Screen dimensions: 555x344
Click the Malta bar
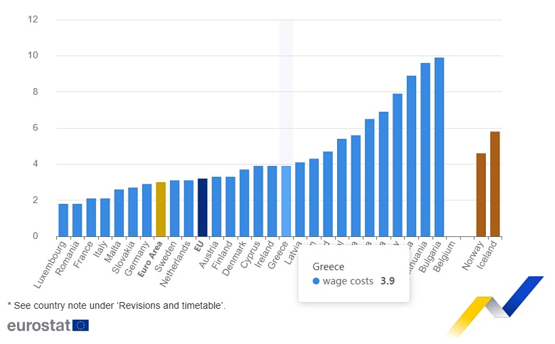(119, 213)
